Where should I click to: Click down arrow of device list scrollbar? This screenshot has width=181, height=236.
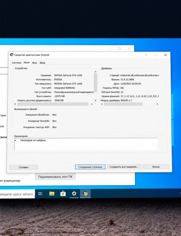pos(95,100)
